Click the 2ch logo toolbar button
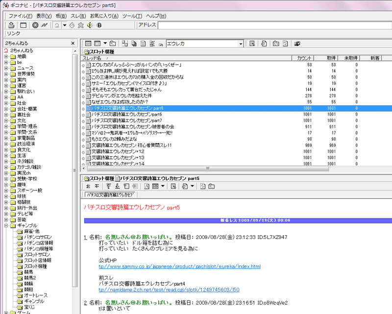Viewport: 392px width, 314px height. [57, 25]
